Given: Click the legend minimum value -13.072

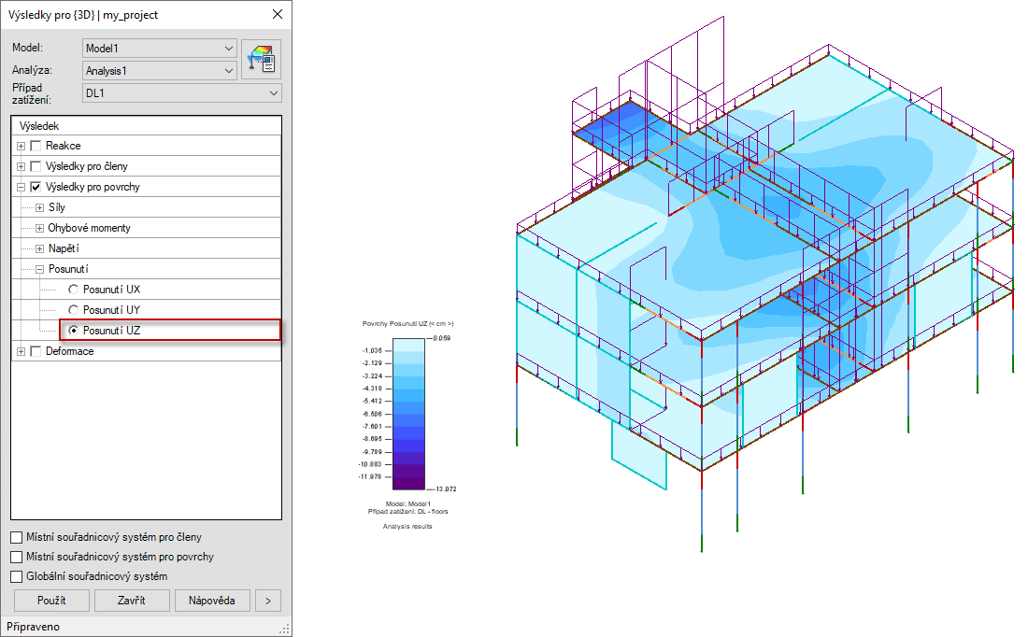Looking at the screenshot, I should (x=445, y=488).
